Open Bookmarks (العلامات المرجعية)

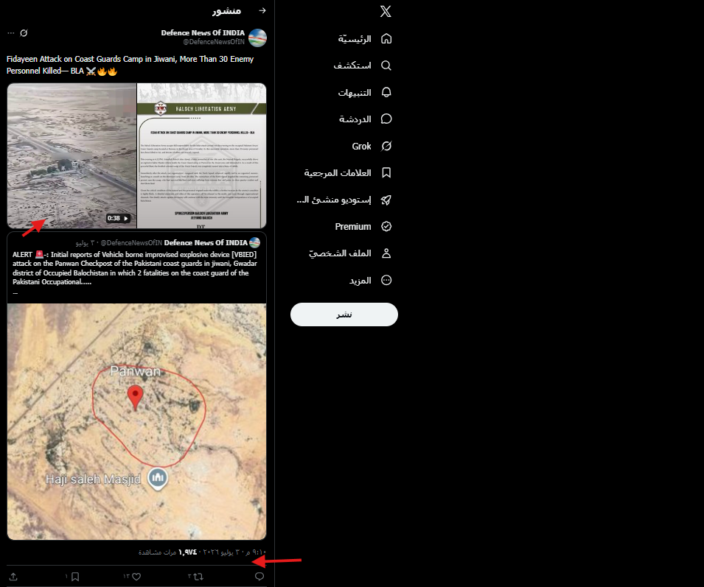click(x=347, y=173)
